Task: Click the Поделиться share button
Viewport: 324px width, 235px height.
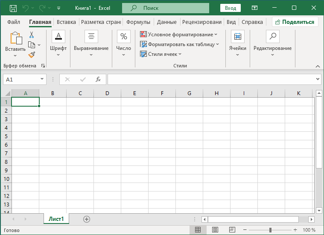Action: (295, 22)
